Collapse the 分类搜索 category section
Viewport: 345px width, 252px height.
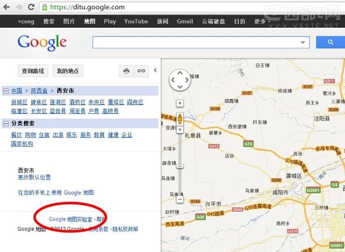5,123
